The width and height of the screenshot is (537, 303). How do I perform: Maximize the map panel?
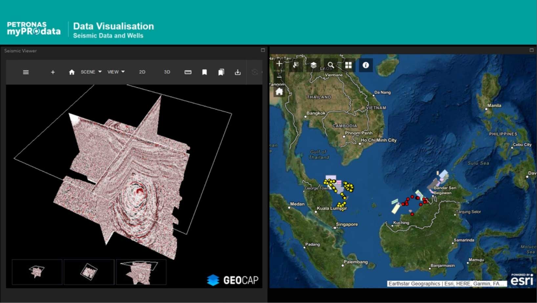(532, 50)
